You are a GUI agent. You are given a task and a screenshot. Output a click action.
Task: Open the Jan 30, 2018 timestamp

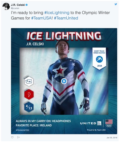click(x=112, y=138)
